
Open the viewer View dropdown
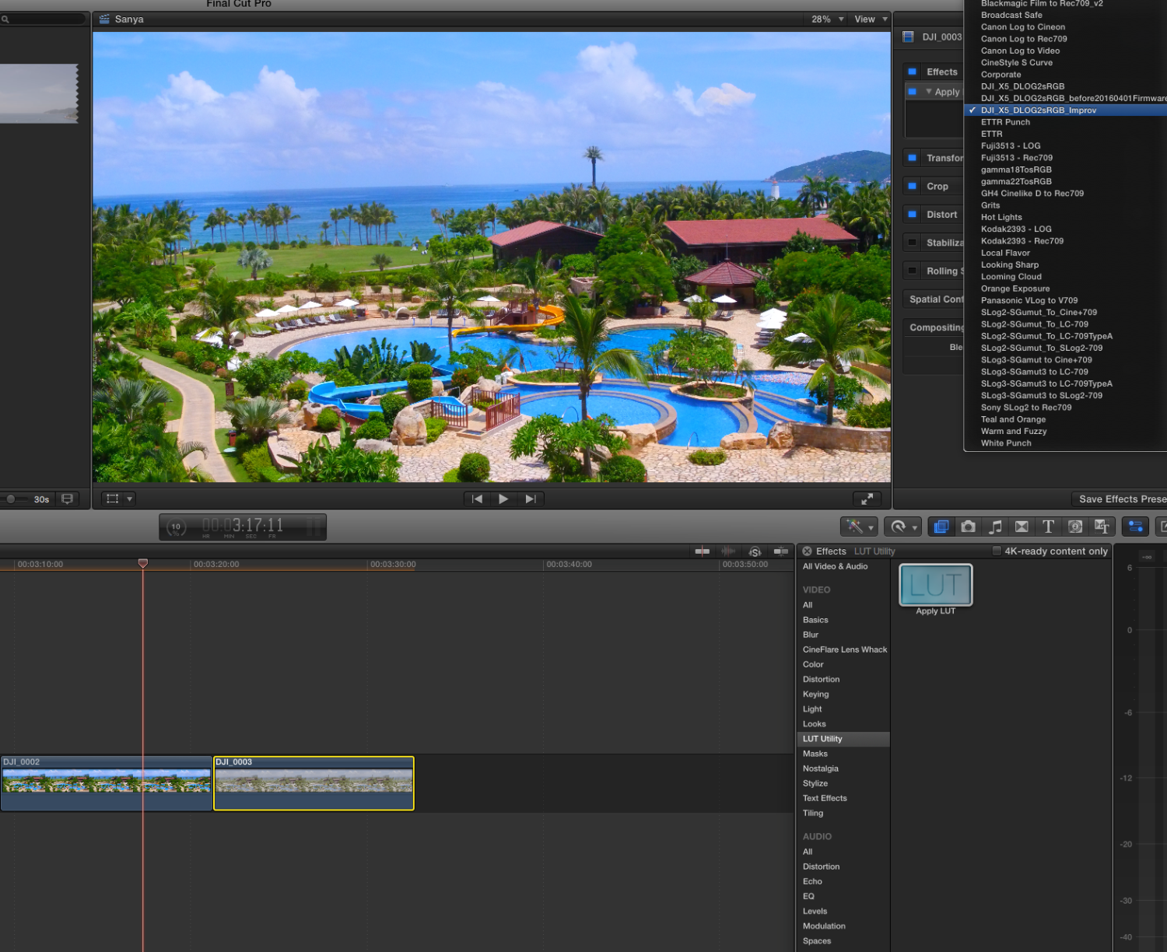tap(871, 19)
